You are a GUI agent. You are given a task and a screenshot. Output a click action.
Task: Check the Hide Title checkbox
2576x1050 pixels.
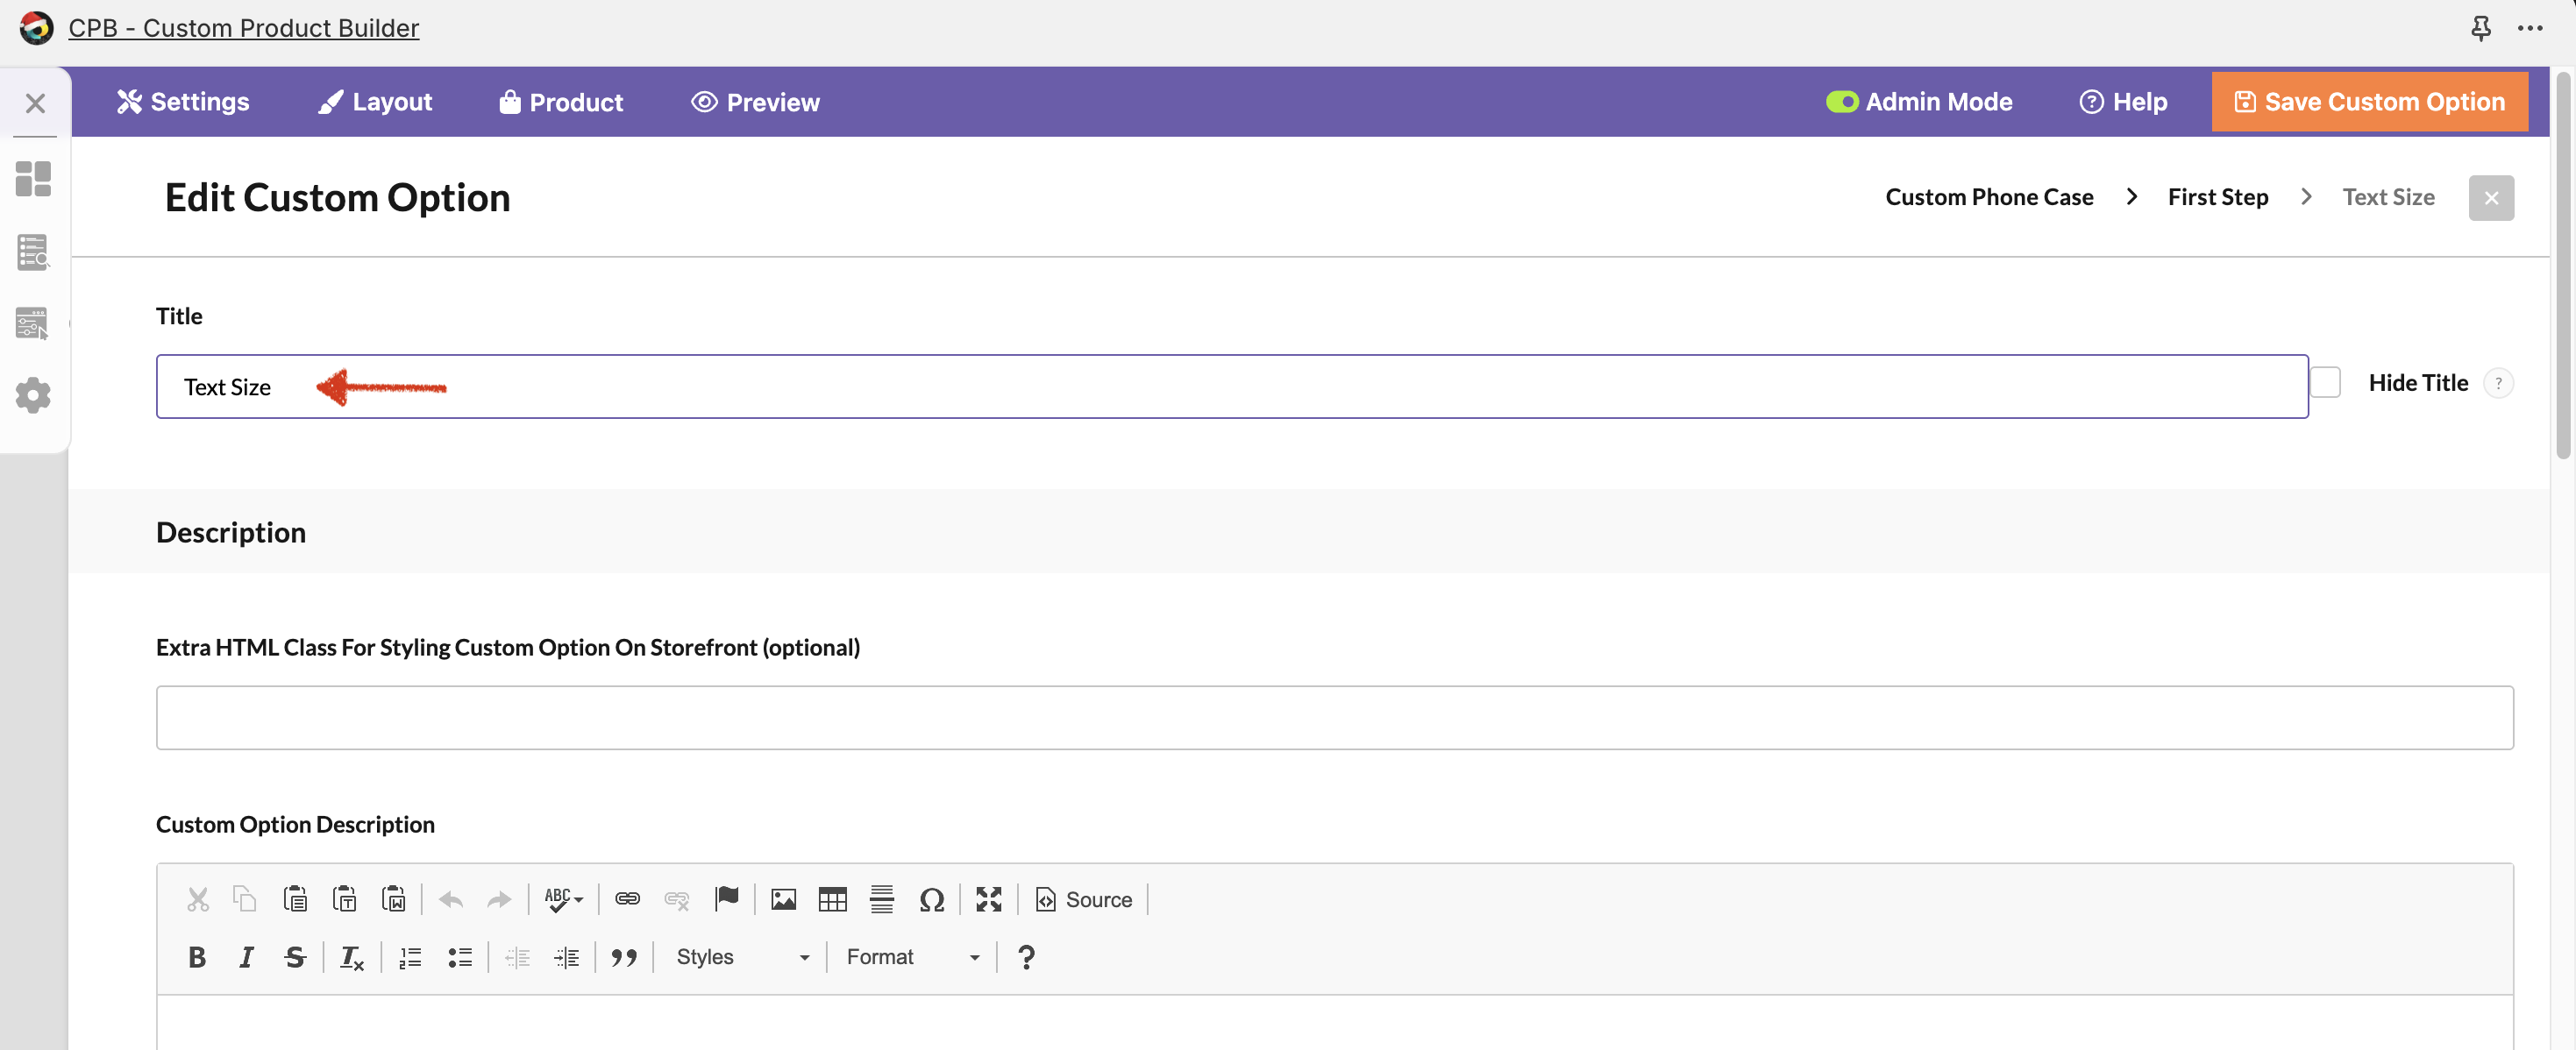click(x=2325, y=383)
